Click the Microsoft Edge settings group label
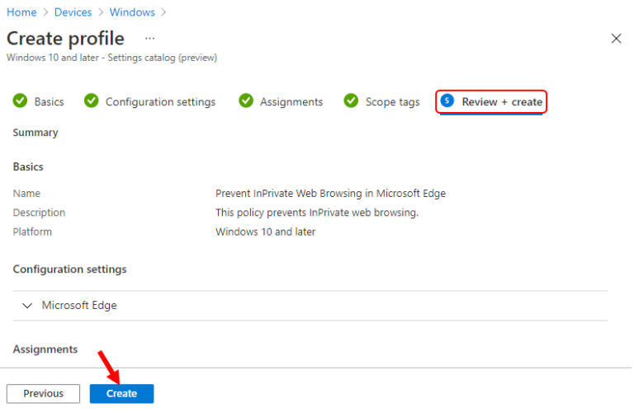 [x=79, y=306]
